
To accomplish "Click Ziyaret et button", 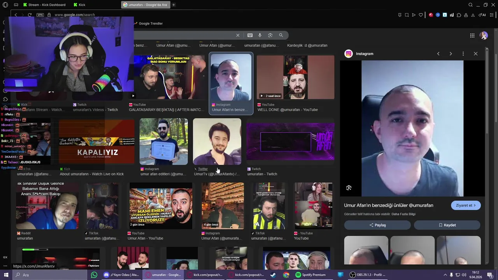I will (466, 205).
